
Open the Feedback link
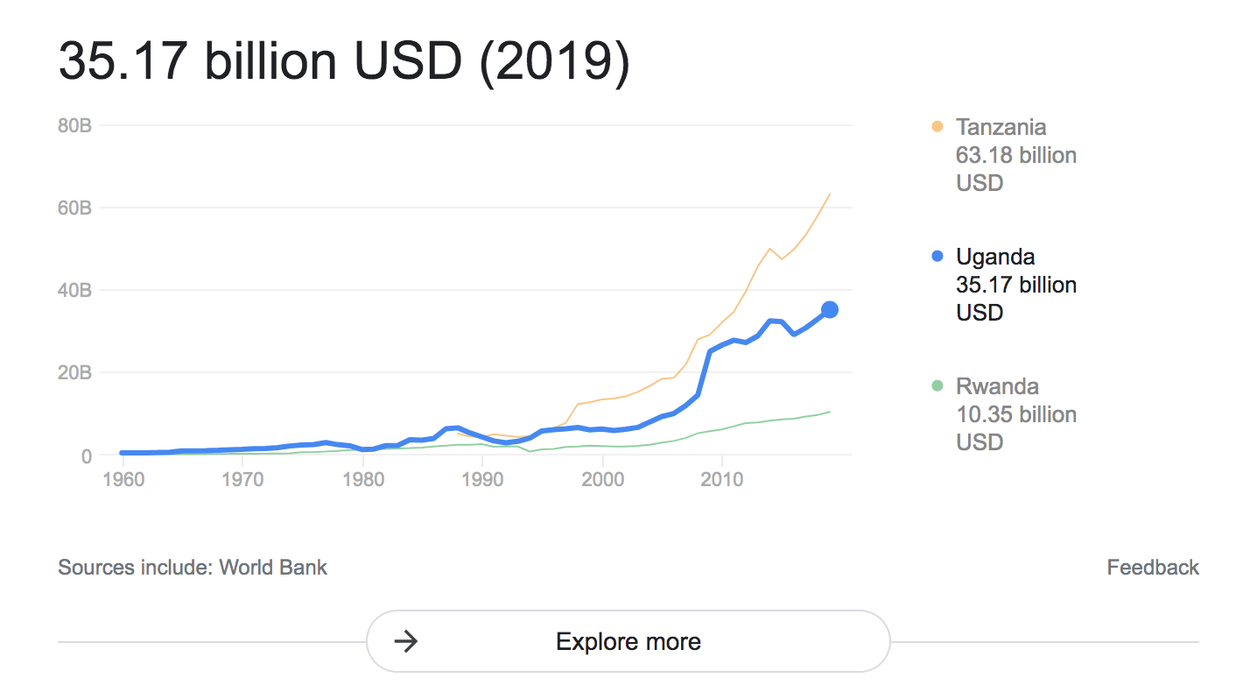1153,568
